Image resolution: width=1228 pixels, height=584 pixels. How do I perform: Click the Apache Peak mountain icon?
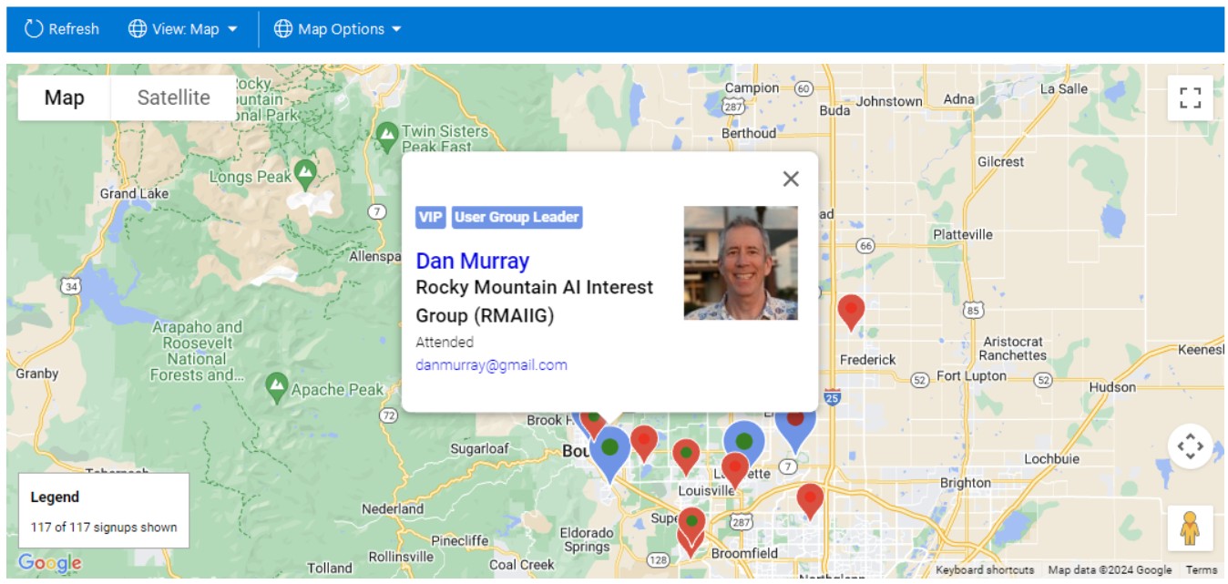[277, 388]
